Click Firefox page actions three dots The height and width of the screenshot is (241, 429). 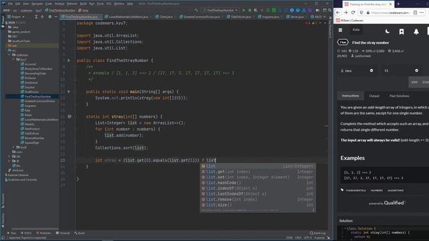422,13
